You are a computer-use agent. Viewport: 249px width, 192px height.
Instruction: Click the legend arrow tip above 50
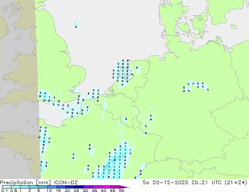pos(124,187)
